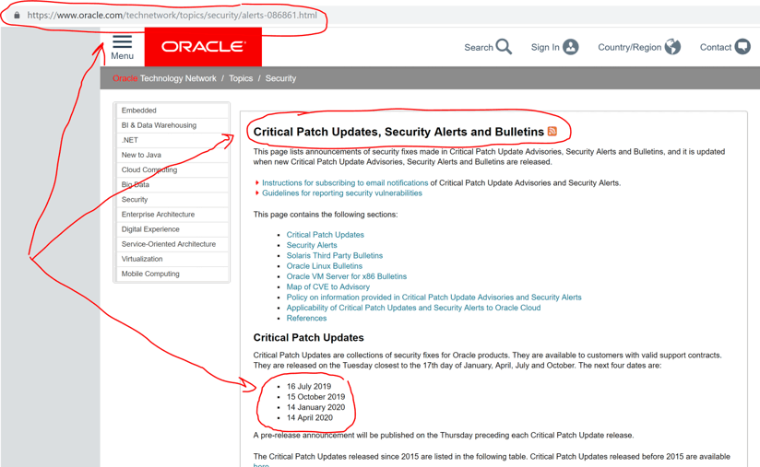This screenshot has height=467, width=760.
Task: Select BI & Data Warehousing in the sidebar
Action: 172,125
